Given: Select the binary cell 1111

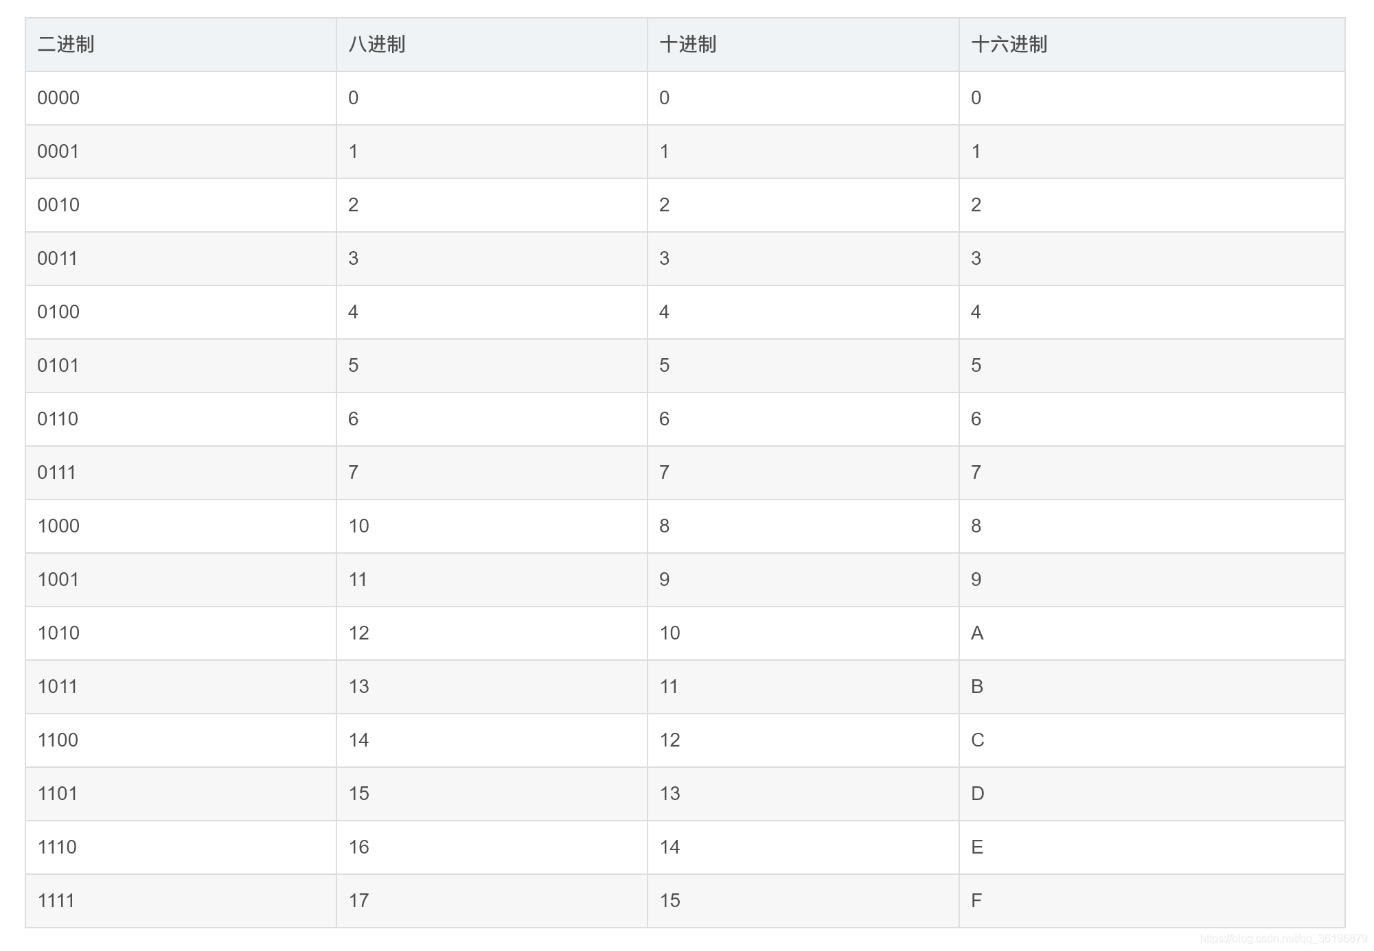Looking at the screenshot, I should pyautogui.click(x=56, y=901).
